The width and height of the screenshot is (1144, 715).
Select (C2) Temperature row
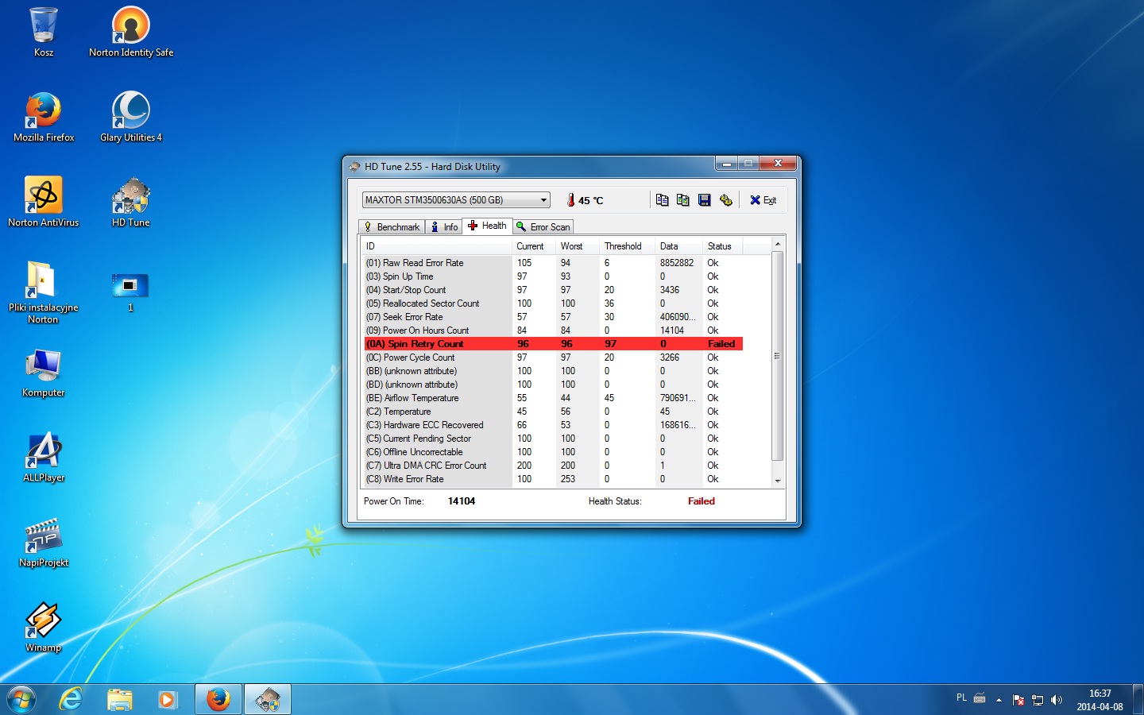553,412
